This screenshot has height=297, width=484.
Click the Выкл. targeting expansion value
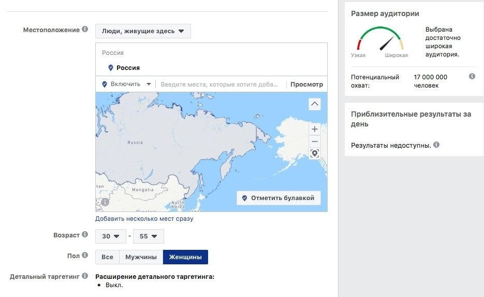[x=114, y=285]
